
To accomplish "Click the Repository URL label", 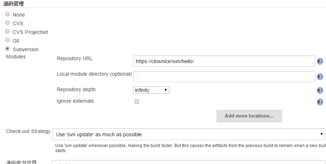I will coord(74,58).
